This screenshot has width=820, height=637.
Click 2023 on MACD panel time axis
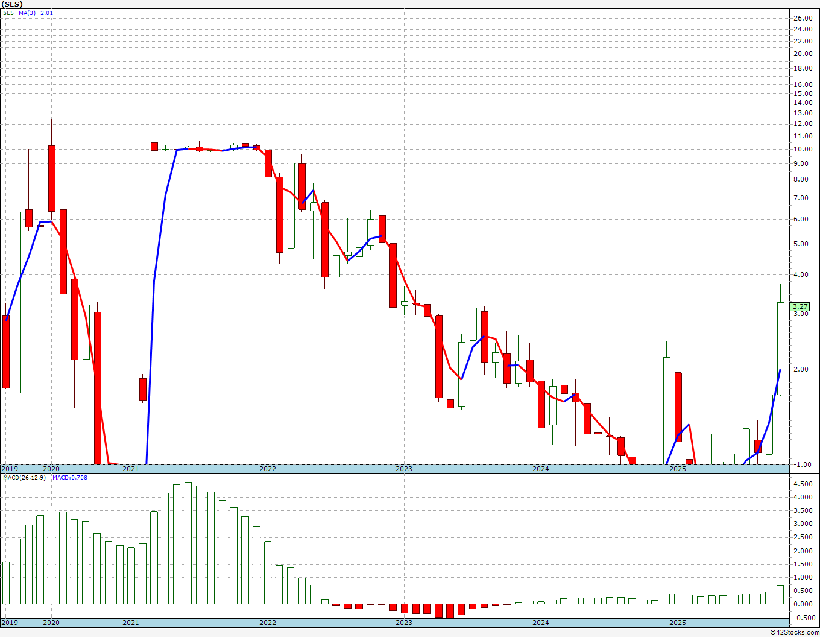click(404, 623)
